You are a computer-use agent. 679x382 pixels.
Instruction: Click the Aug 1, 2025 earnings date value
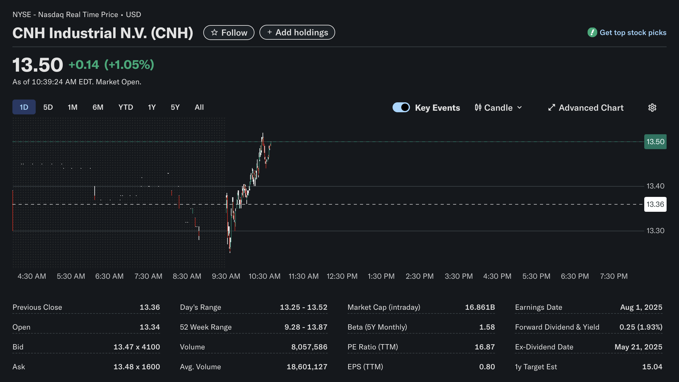pyautogui.click(x=641, y=307)
